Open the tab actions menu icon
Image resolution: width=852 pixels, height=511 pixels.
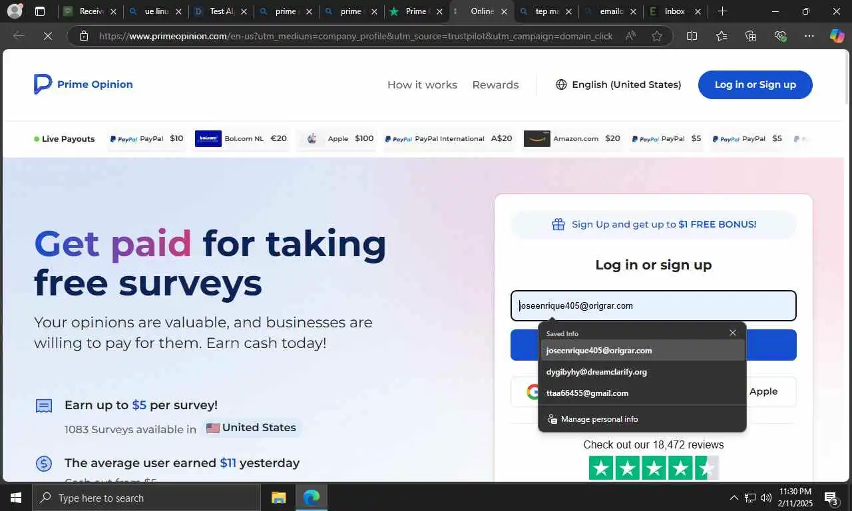pyautogui.click(x=40, y=11)
